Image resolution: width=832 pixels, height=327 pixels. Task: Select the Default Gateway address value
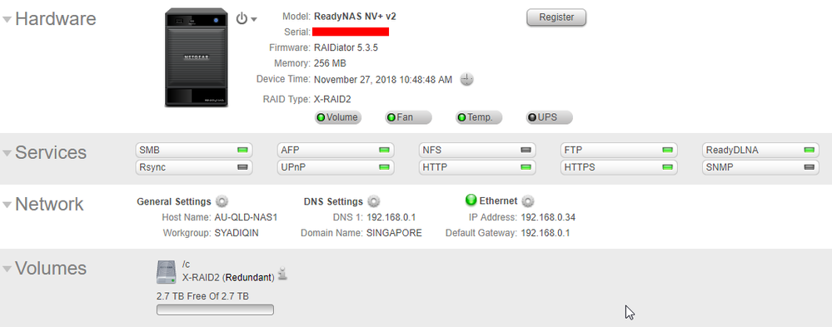tap(546, 233)
